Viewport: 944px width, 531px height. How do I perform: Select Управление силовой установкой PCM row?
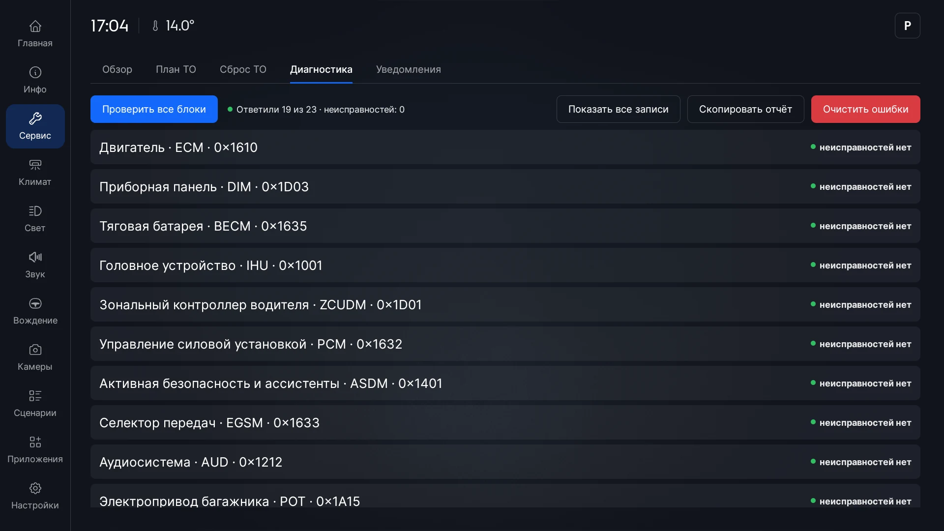pyautogui.click(x=505, y=344)
